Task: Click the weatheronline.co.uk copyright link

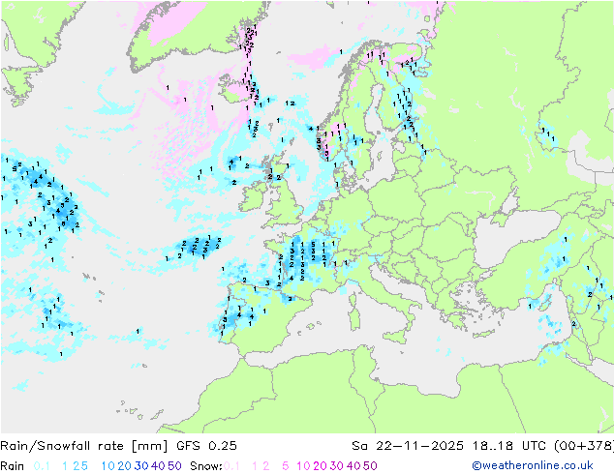Action: pyautogui.click(x=533, y=465)
